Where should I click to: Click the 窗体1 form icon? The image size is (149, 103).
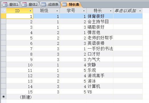pos(5,5)
